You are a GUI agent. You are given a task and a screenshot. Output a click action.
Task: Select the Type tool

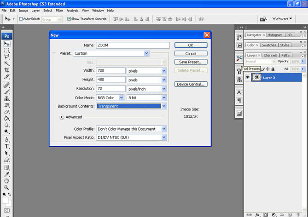(x=7, y=146)
